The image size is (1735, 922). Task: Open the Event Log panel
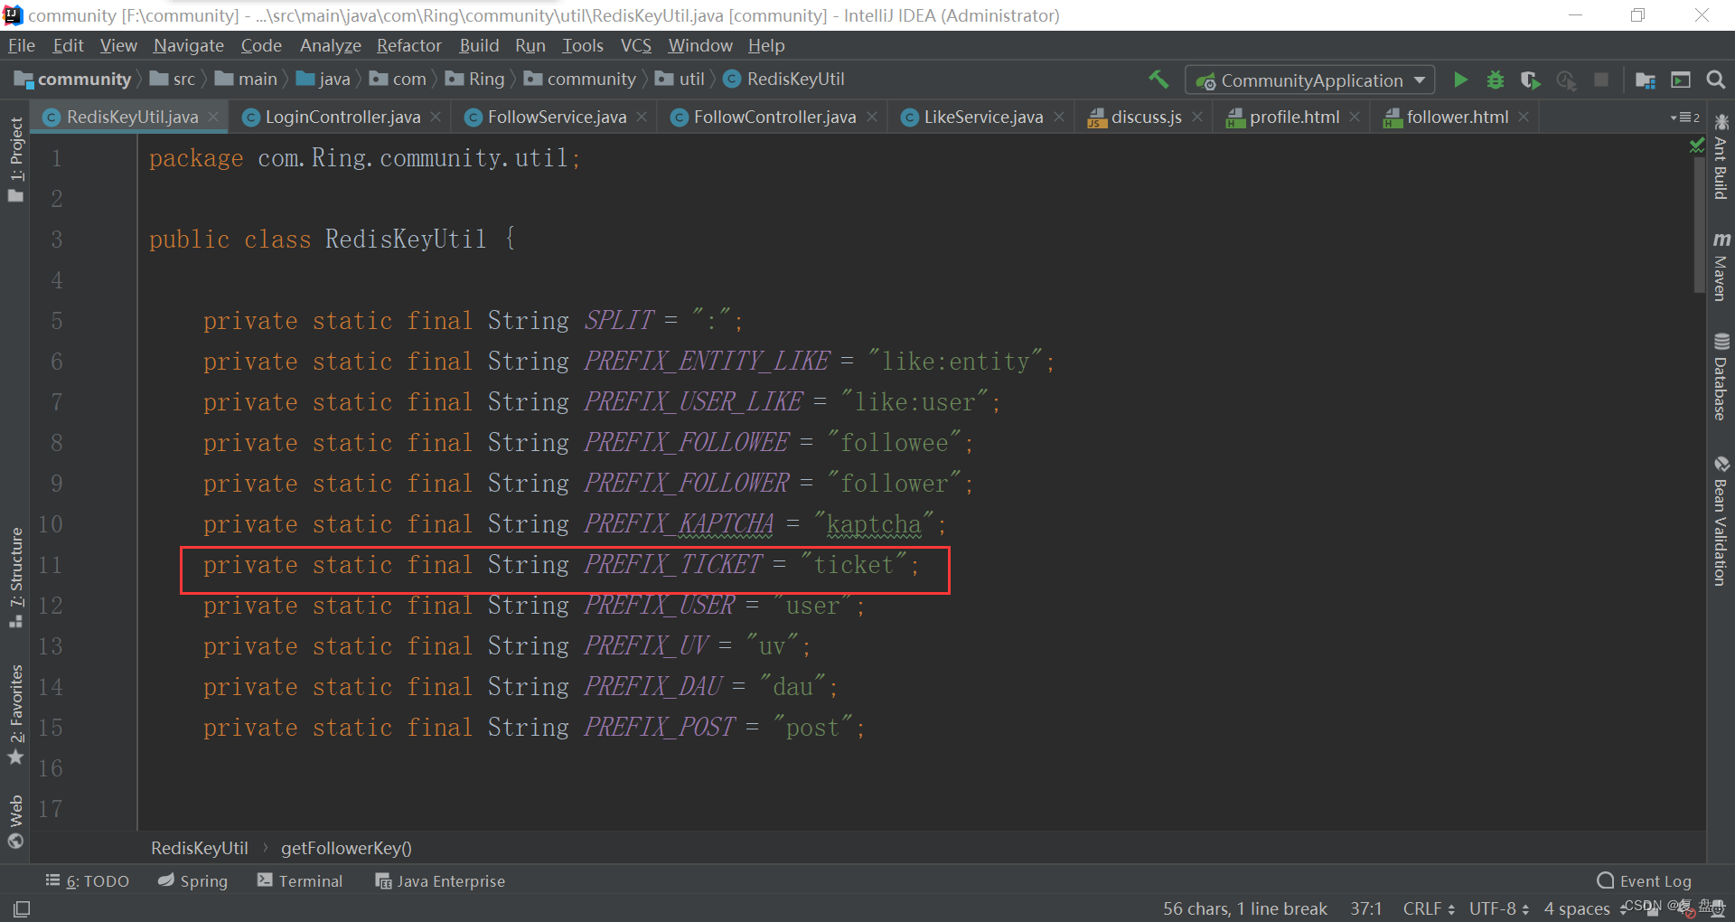(x=1644, y=880)
